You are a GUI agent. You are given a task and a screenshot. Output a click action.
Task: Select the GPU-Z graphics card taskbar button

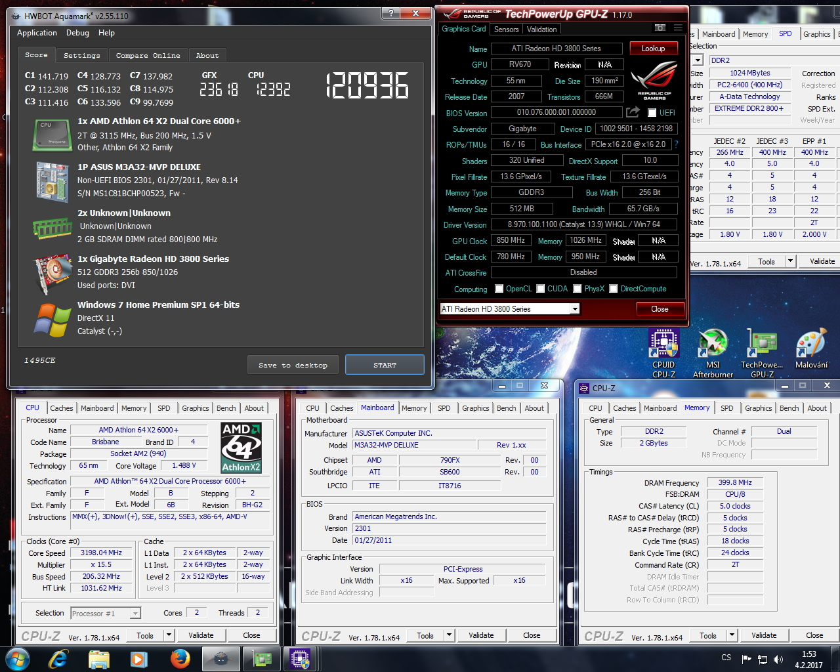click(x=262, y=659)
